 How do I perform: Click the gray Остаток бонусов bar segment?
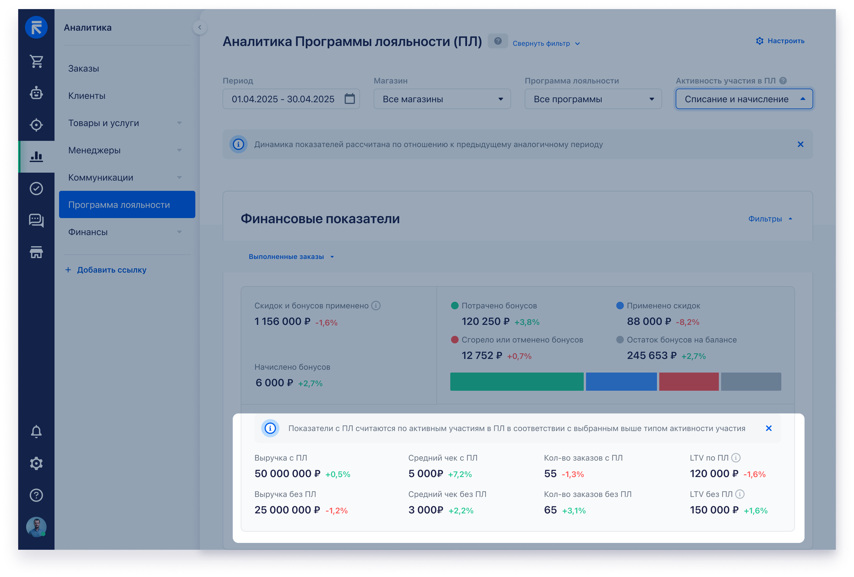pos(751,381)
